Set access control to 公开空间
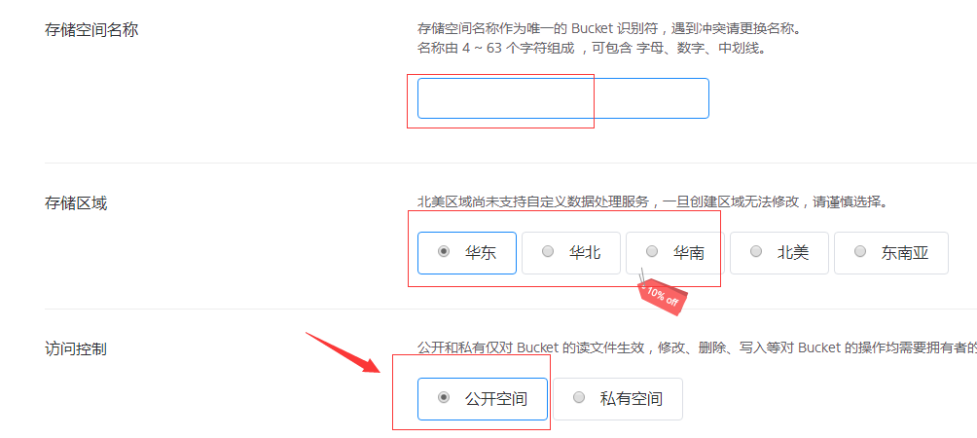Image resolution: width=977 pixels, height=438 pixels. click(x=483, y=399)
